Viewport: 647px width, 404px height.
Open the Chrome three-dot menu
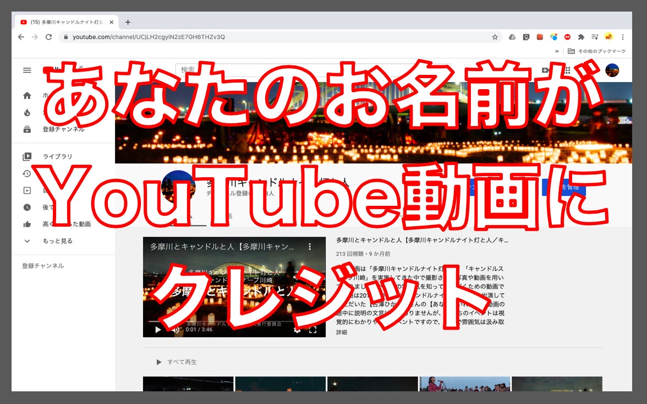point(623,37)
